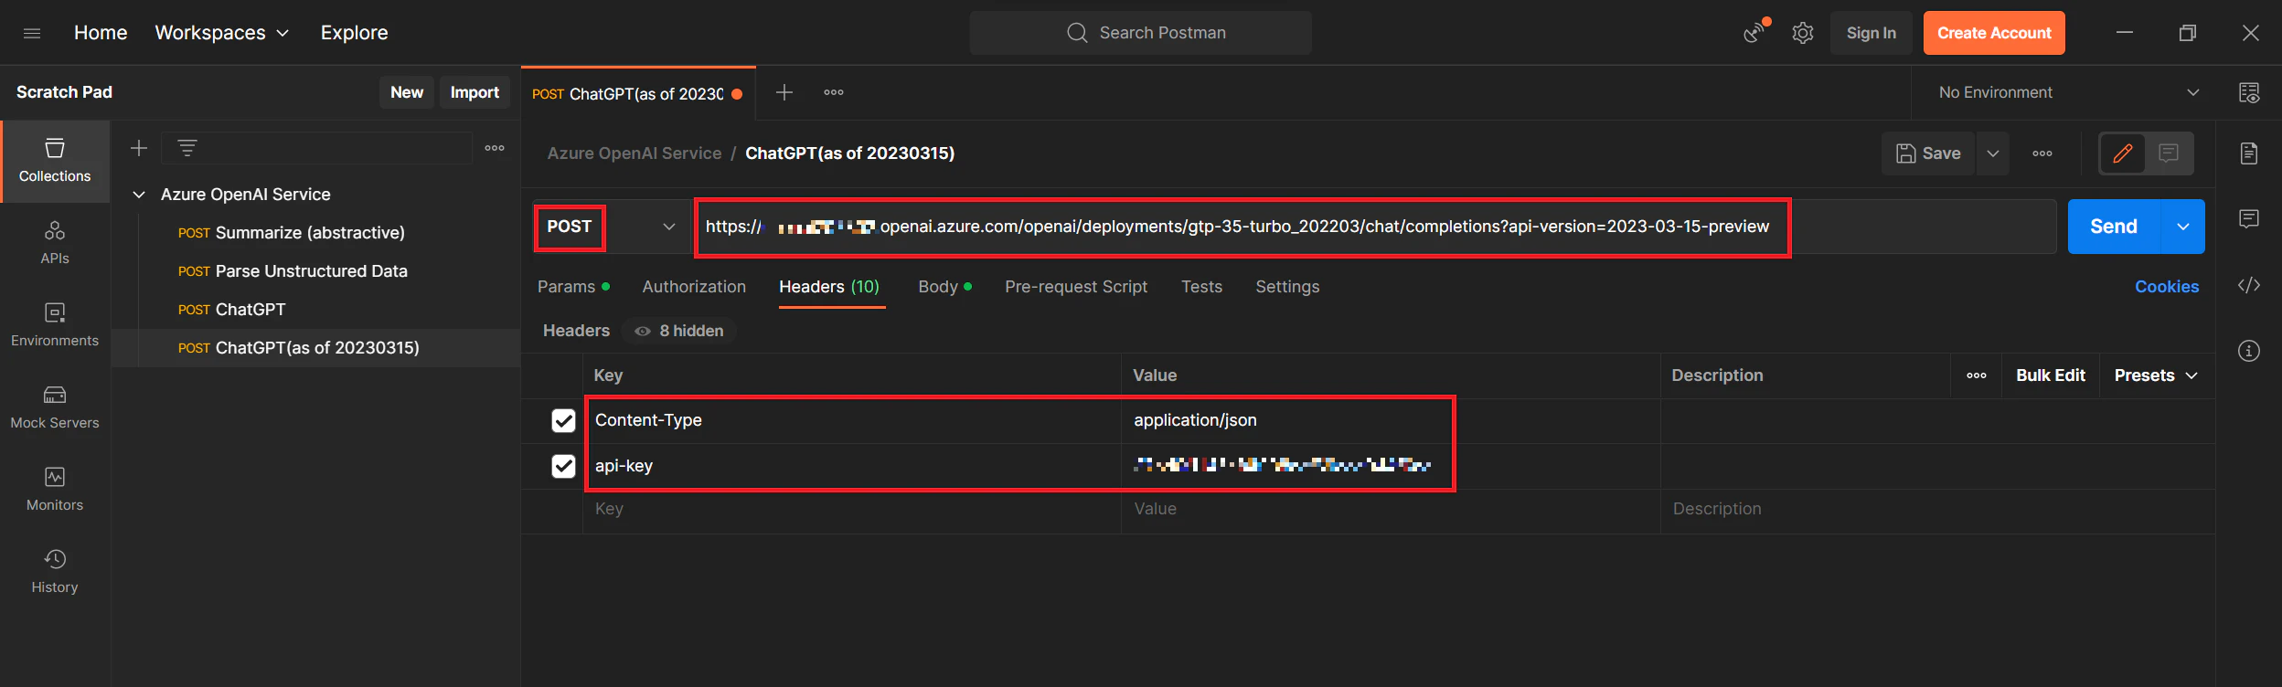The height and width of the screenshot is (687, 2282).
Task: Open the Mock Servers panel
Action: [55, 407]
